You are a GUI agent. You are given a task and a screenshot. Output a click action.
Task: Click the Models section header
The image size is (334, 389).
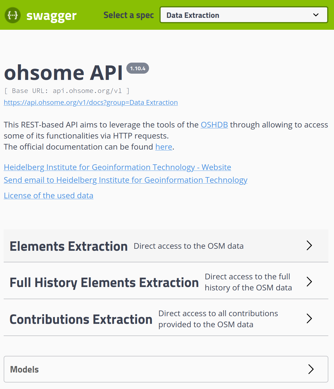coord(24,369)
